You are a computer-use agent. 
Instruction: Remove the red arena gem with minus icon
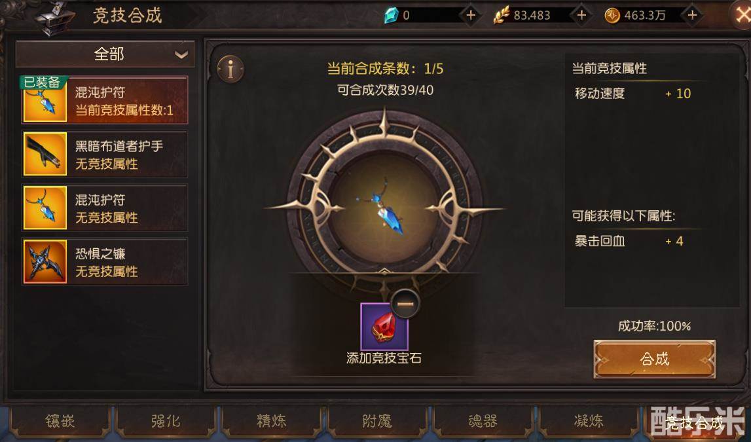pos(405,304)
